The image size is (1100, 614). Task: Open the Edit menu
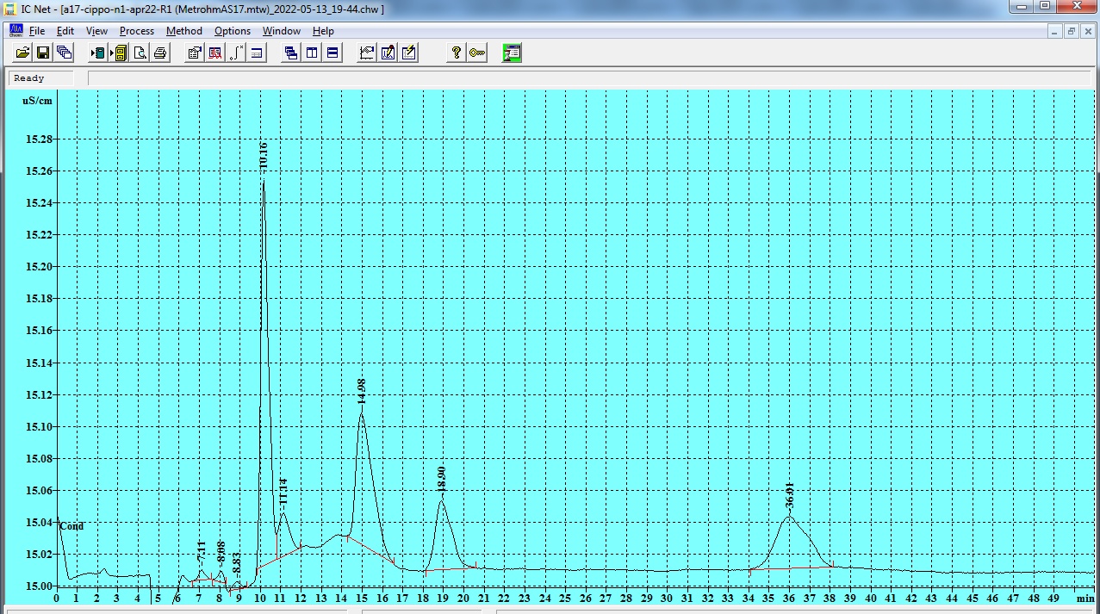[x=65, y=31]
